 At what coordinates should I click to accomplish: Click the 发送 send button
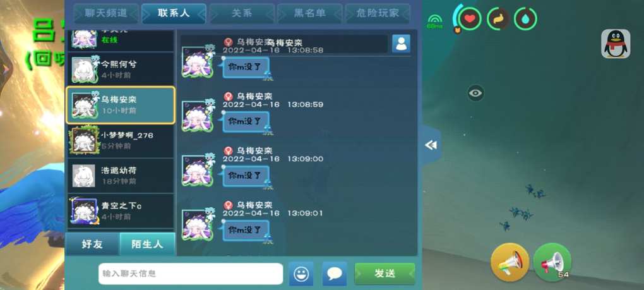[x=385, y=274]
